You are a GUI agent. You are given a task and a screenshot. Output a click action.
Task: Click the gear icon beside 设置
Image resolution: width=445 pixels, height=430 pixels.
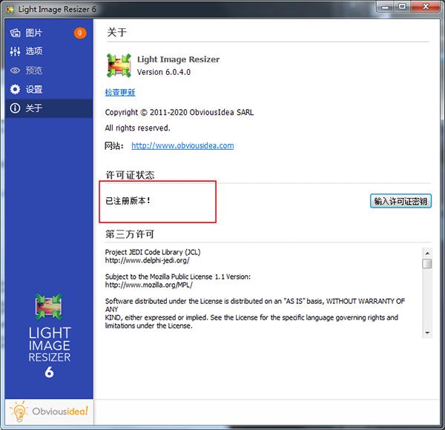tap(15, 89)
